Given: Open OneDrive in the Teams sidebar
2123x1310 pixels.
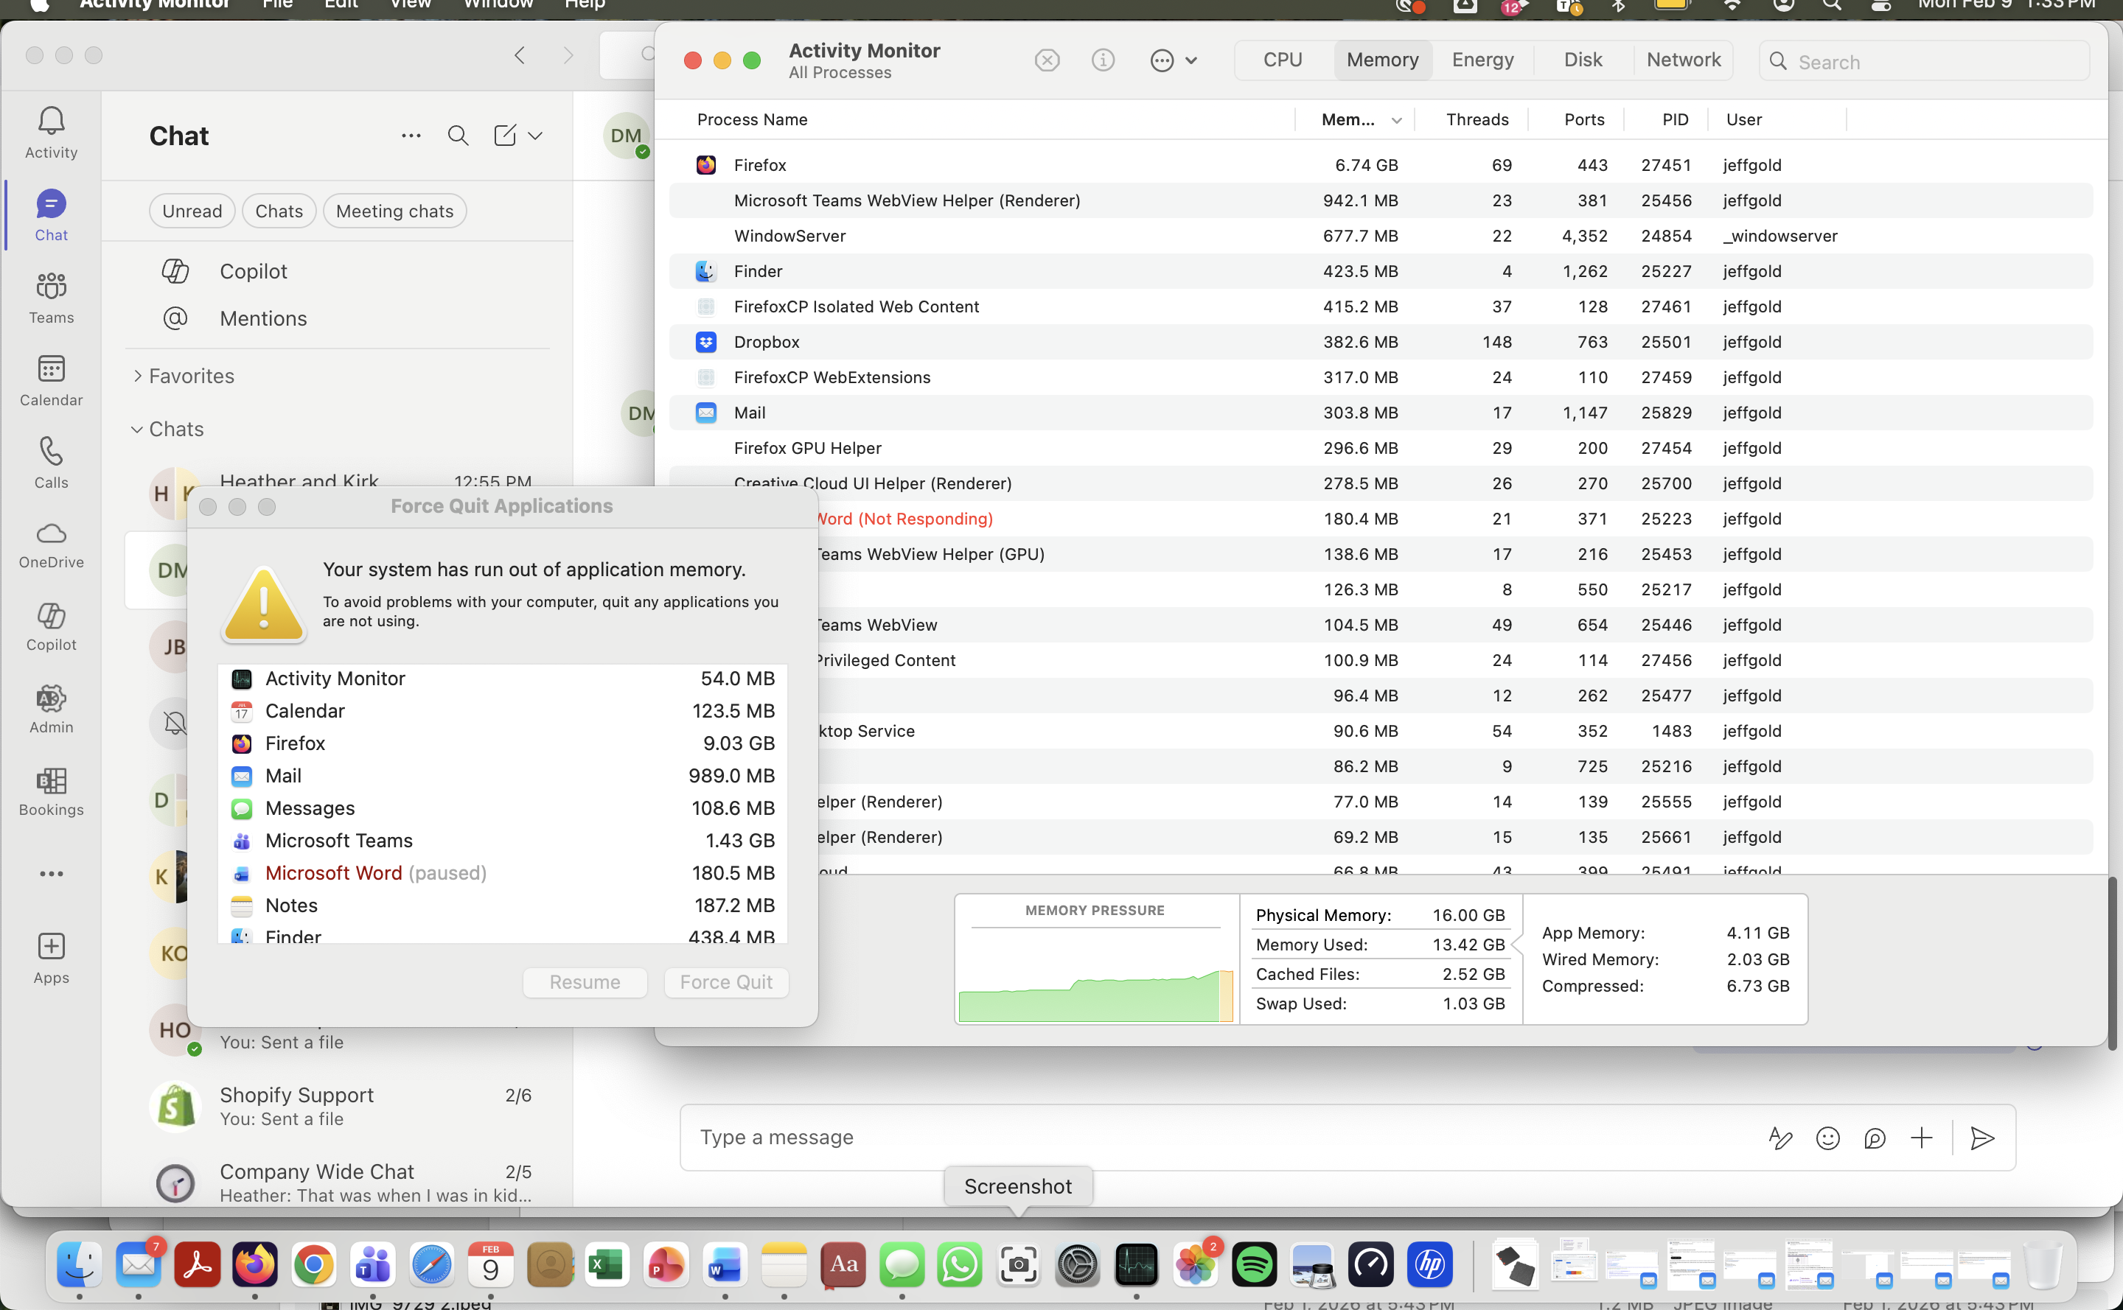Looking at the screenshot, I should 51,543.
